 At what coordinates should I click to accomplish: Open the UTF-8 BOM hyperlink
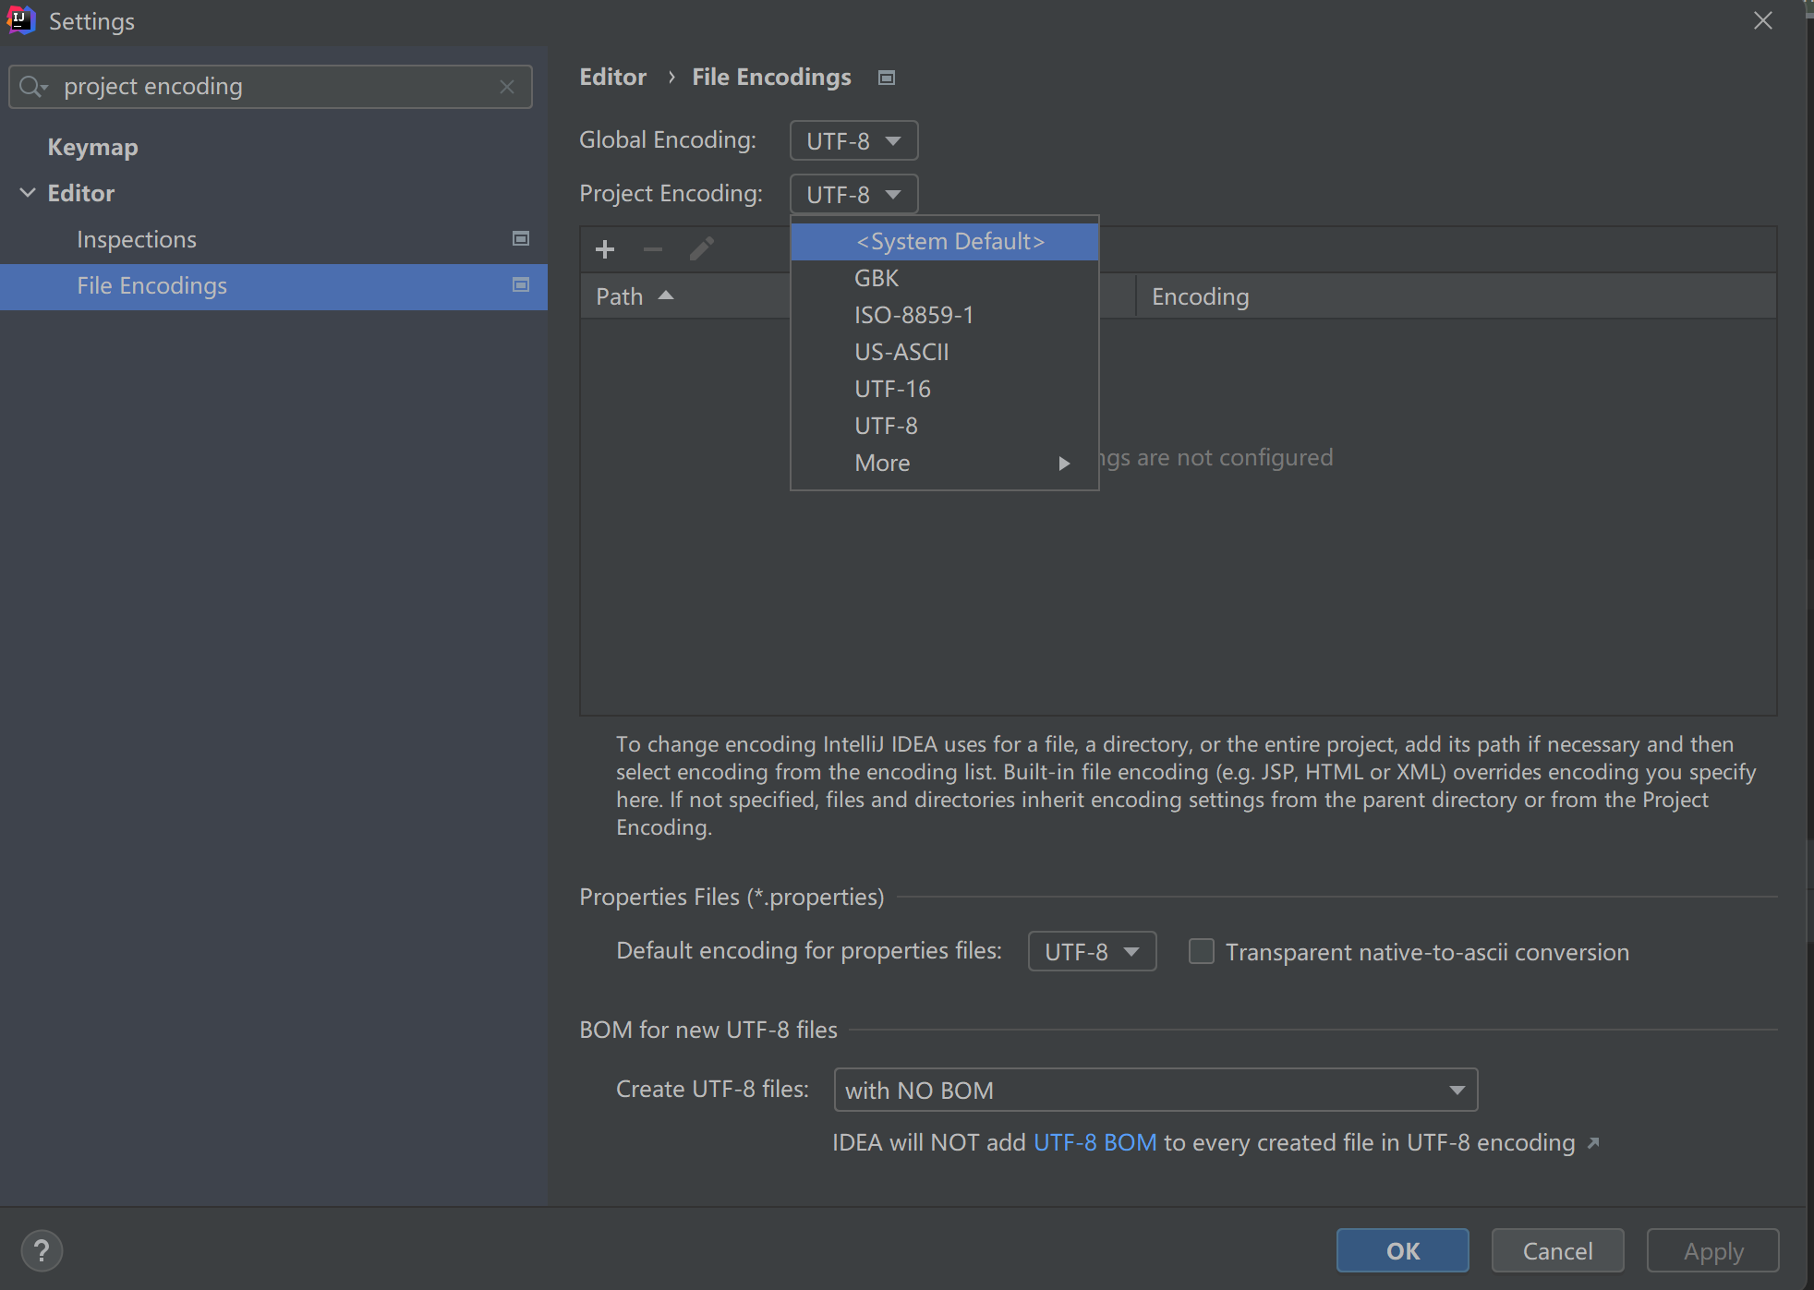tap(1094, 1143)
